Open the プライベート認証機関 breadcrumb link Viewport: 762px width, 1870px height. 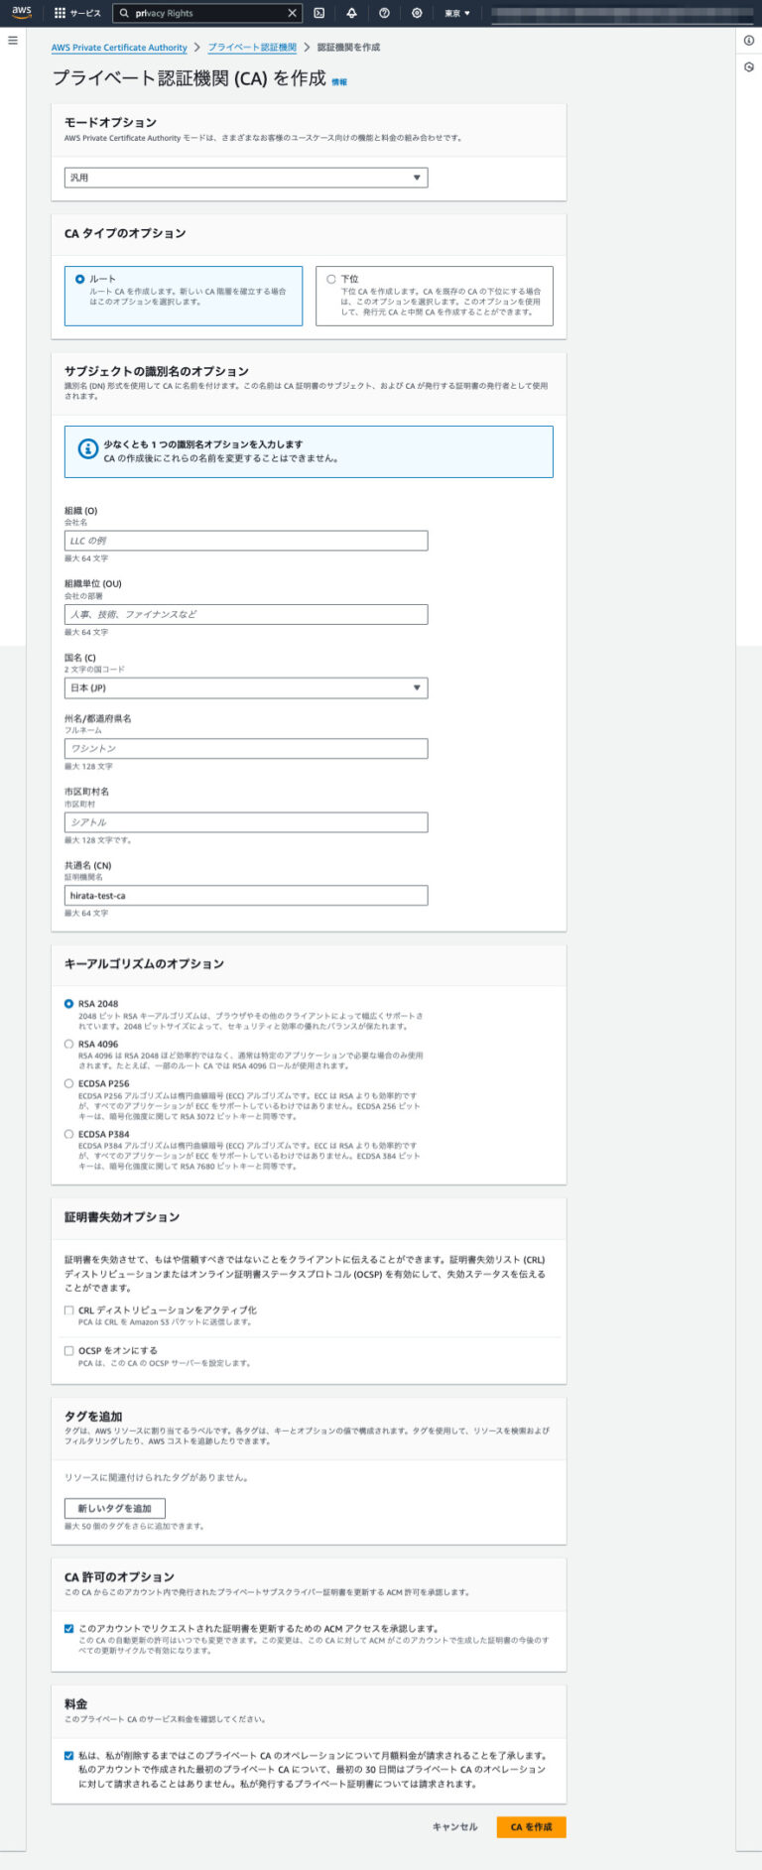coord(252,48)
